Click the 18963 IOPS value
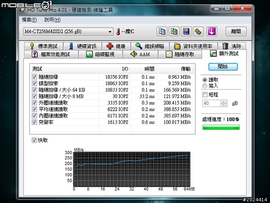 117,83
